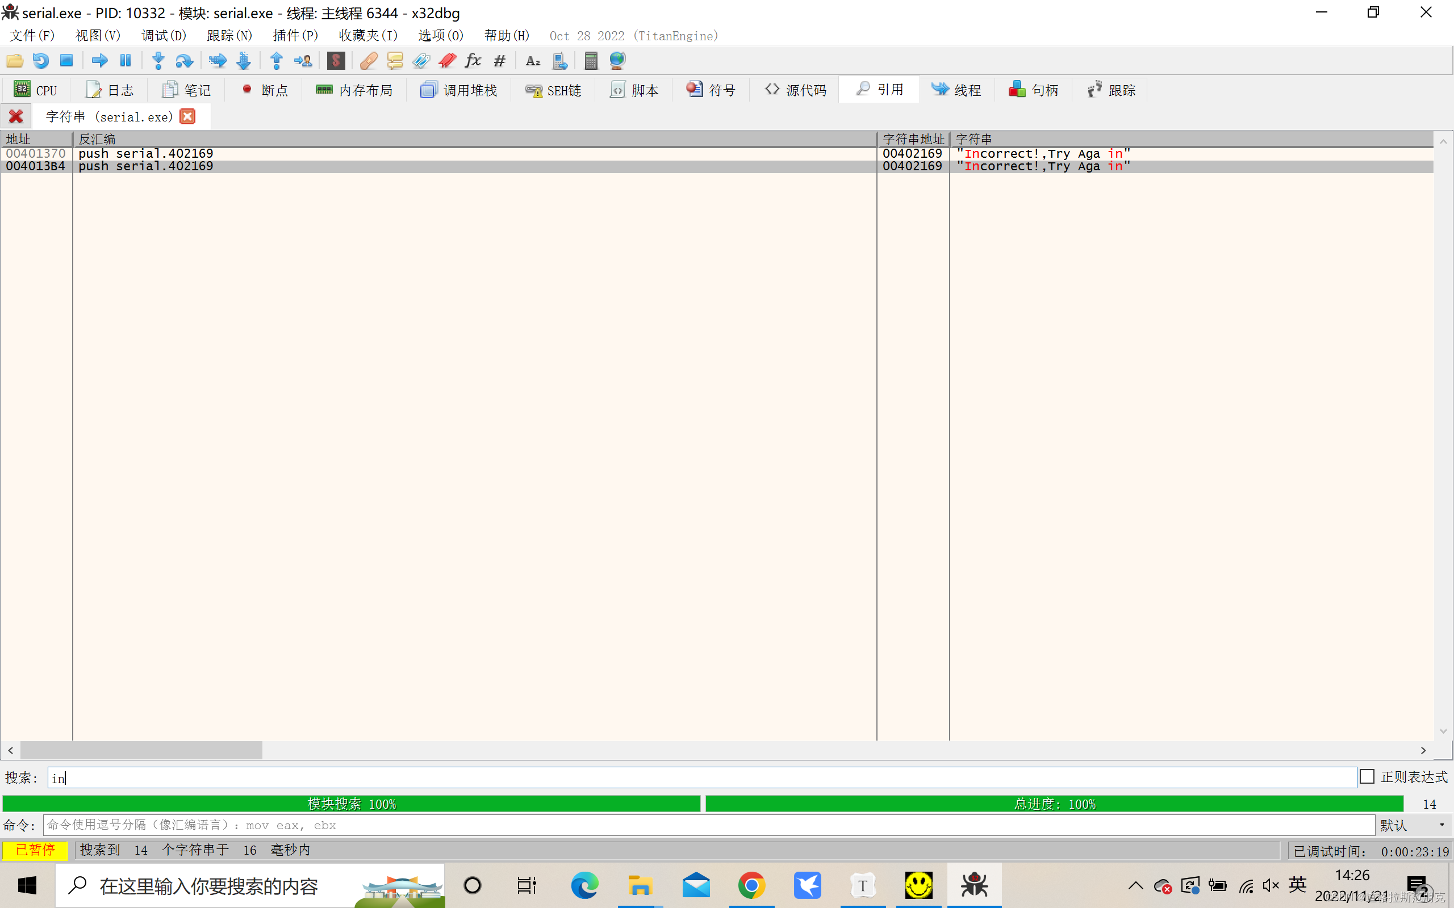Open the Log (日志) panel
The image size is (1454, 908).
point(109,89)
